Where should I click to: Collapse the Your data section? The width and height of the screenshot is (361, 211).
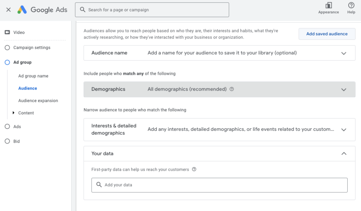pos(344,153)
